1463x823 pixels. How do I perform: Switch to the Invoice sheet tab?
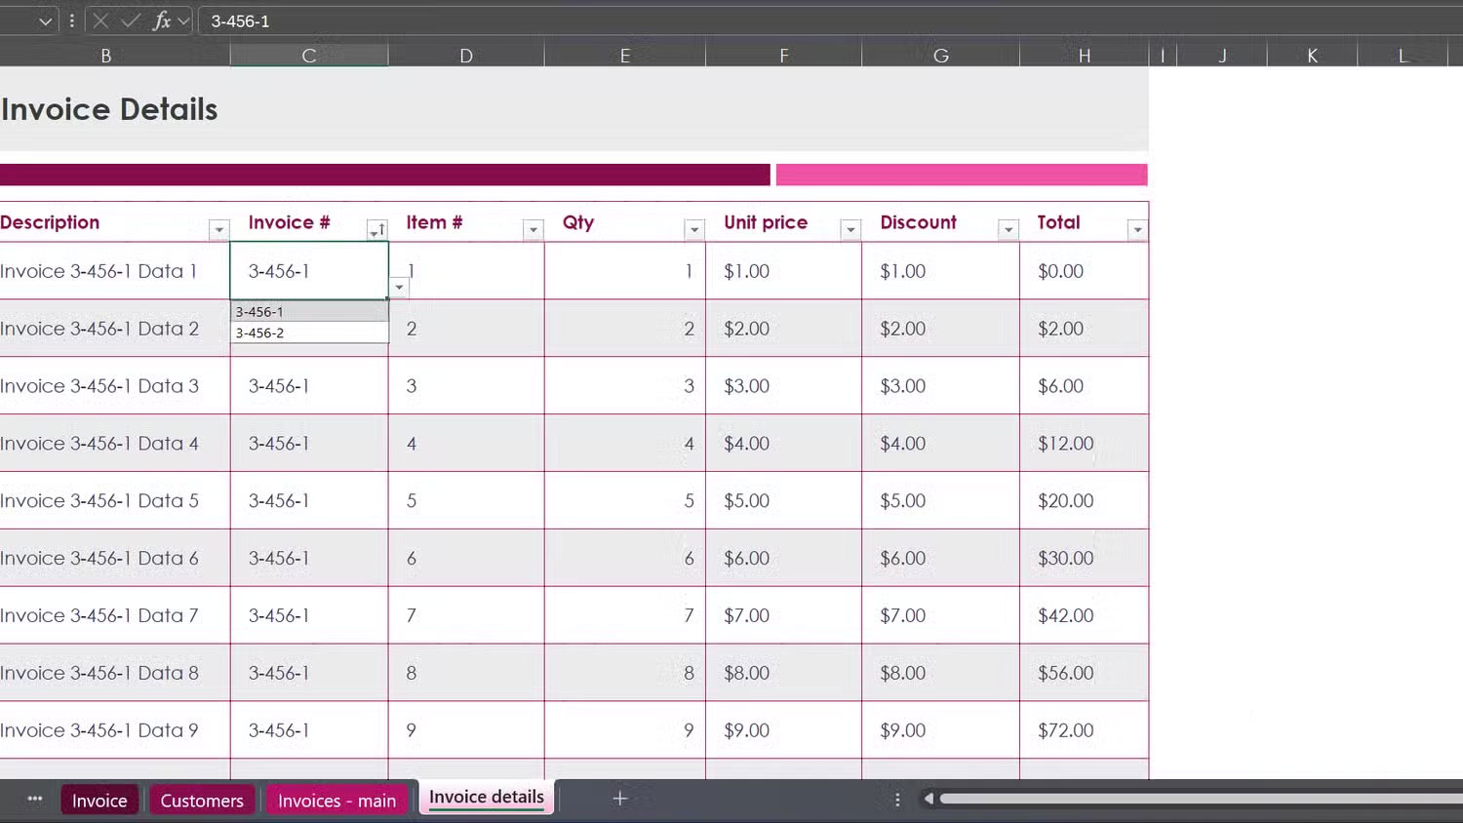(x=99, y=800)
